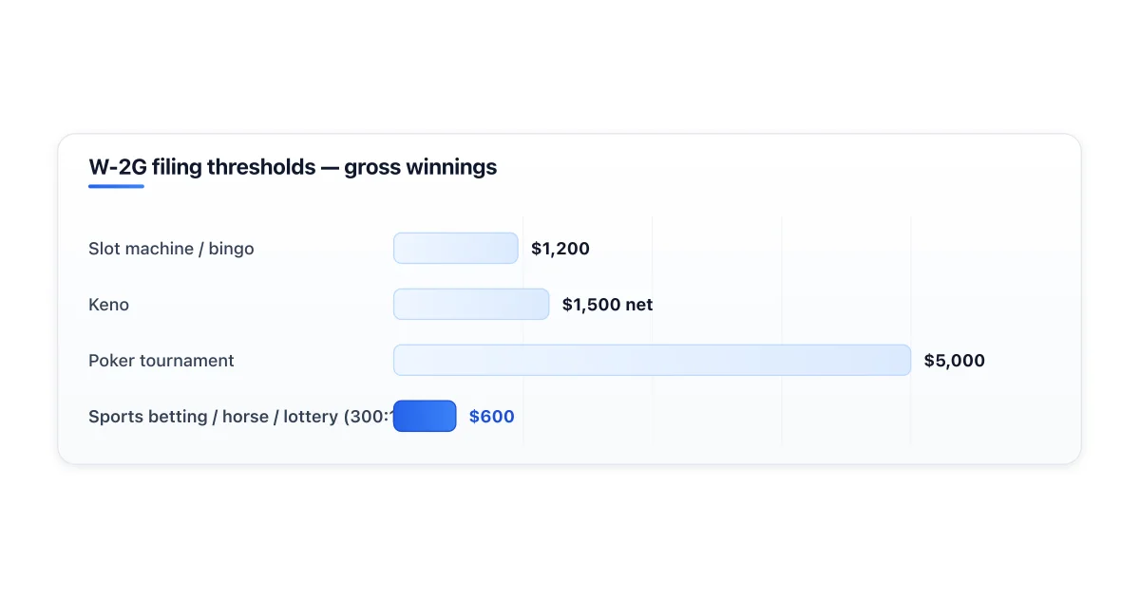
Task: Select the Slot machine / bingo row label
Action: point(171,249)
